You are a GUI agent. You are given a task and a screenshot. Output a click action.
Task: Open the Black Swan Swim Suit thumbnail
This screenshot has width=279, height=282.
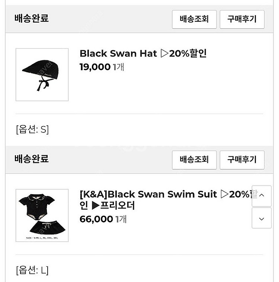pos(42,215)
